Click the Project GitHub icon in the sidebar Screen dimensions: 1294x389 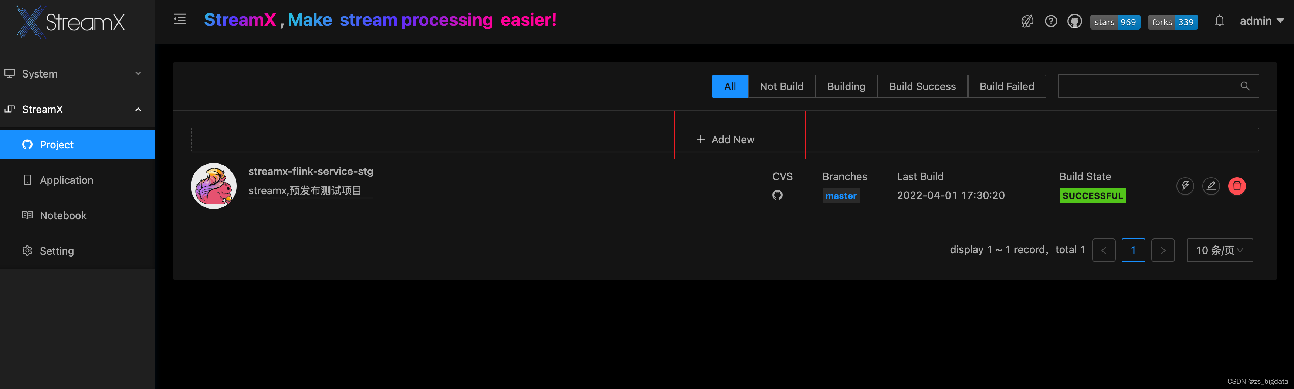[27, 144]
